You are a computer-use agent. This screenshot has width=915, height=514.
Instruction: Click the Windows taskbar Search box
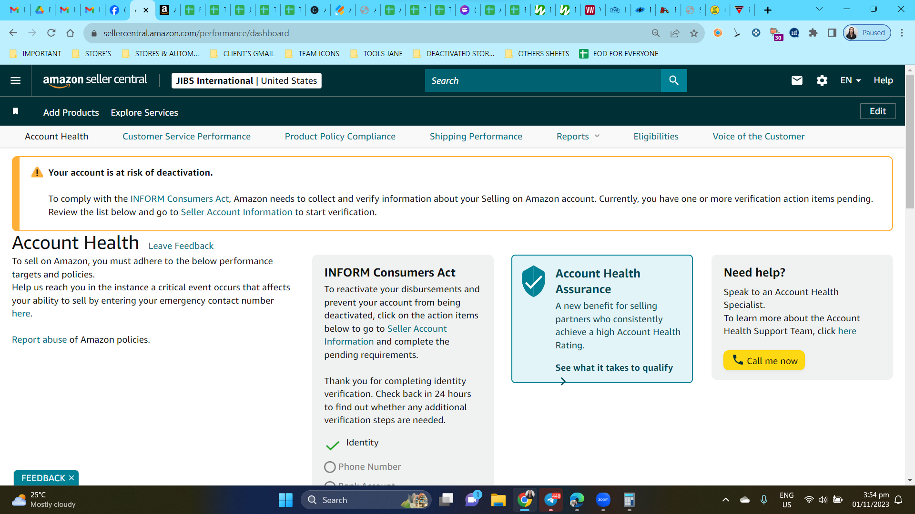(x=366, y=500)
